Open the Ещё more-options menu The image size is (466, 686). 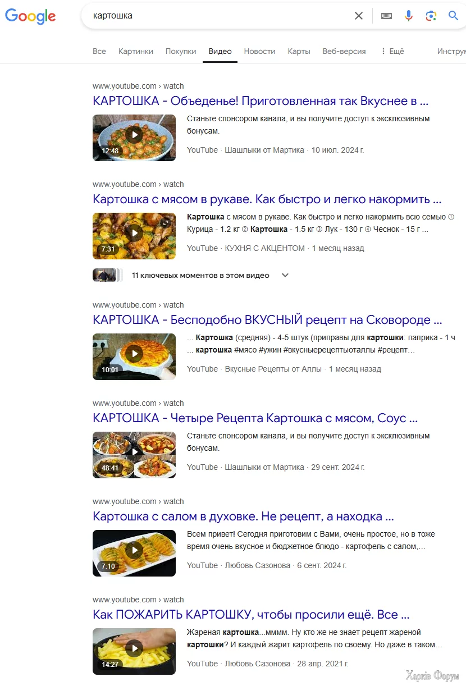coord(392,51)
